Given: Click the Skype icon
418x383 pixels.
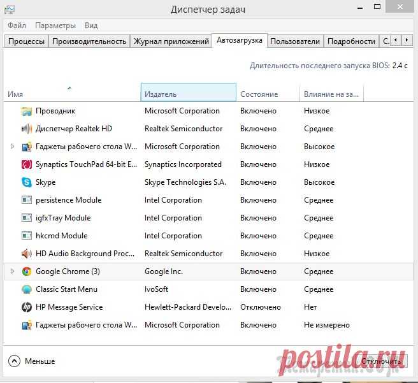Looking at the screenshot, I should pos(27,182).
